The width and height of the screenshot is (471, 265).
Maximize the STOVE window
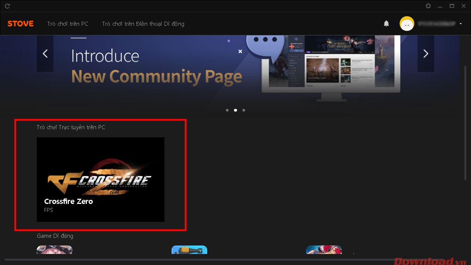tap(452, 6)
